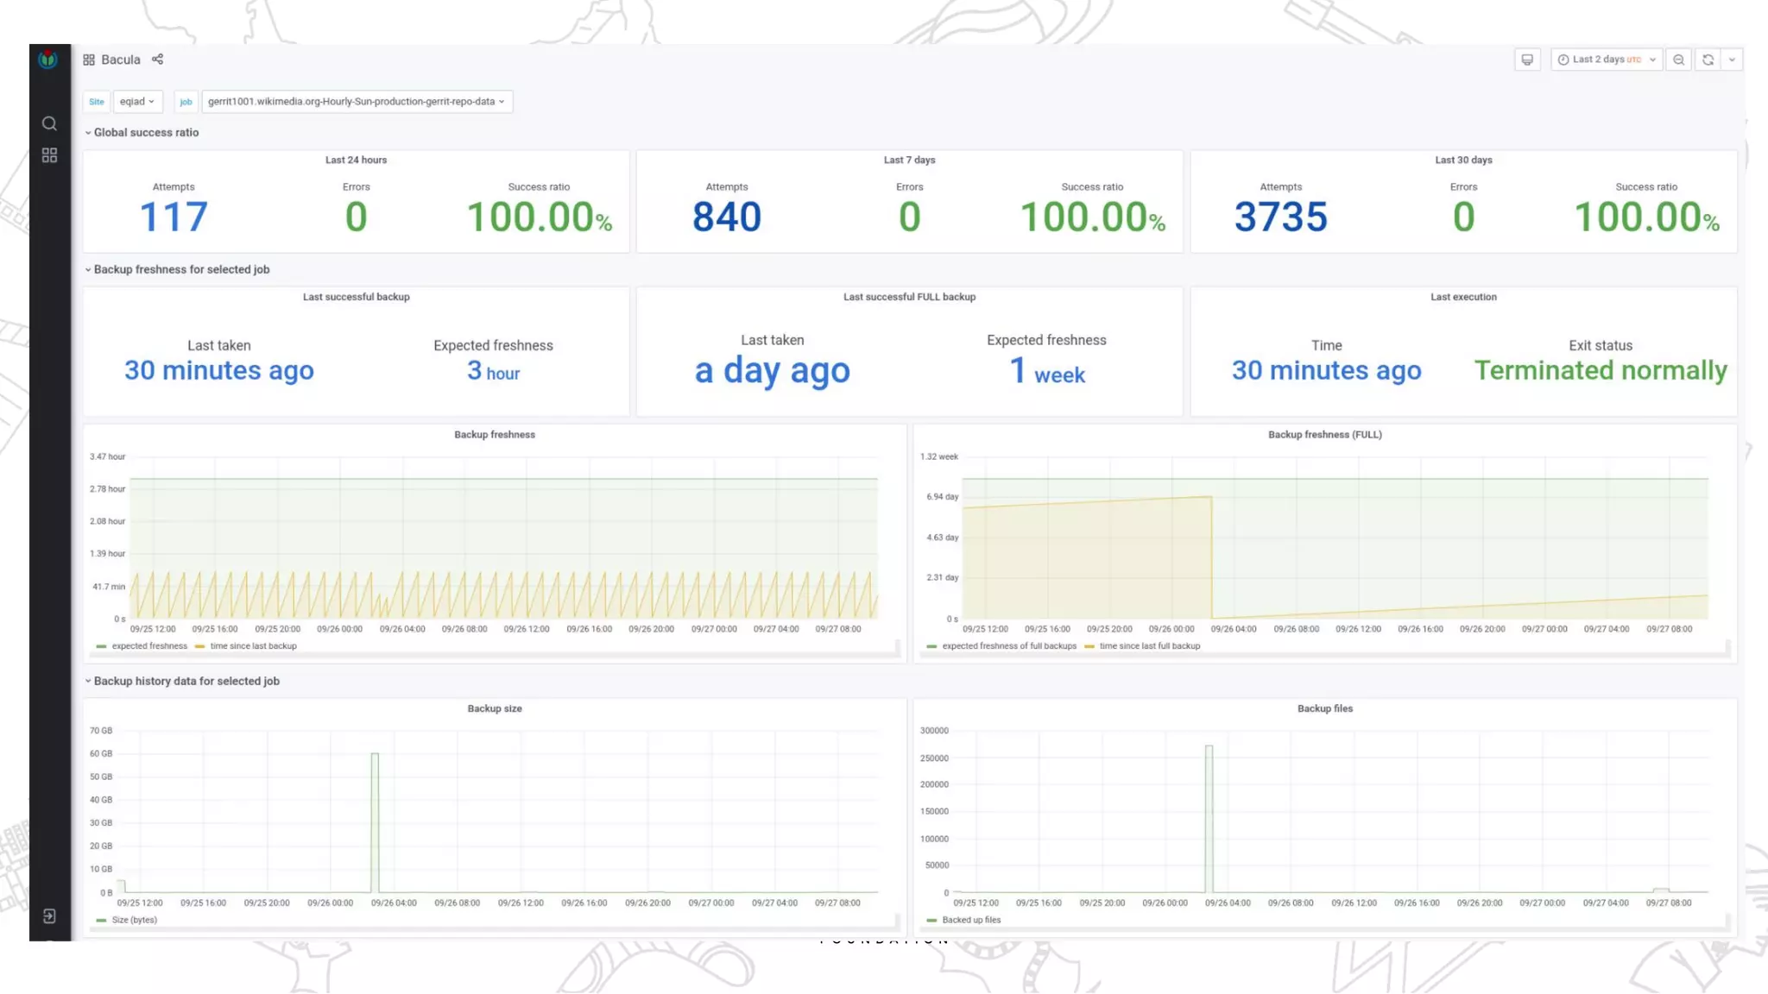Open the Last 2 days time picker
This screenshot has width=1768, height=994.
click(x=1606, y=60)
